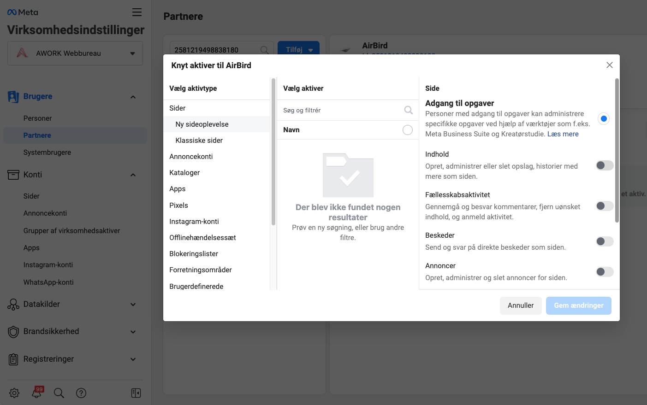Click the Annuller button
Image resolution: width=647 pixels, height=405 pixels.
(x=521, y=305)
